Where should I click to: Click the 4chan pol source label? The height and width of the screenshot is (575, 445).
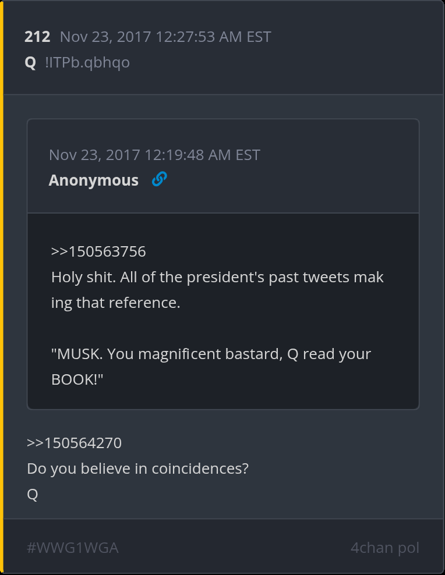tap(384, 548)
